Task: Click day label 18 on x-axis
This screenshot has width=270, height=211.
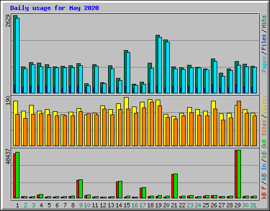Action: coord(150,205)
